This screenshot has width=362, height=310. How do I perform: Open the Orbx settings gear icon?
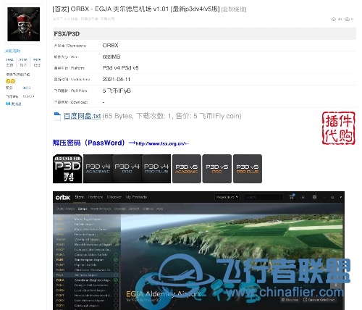[314, 197]
